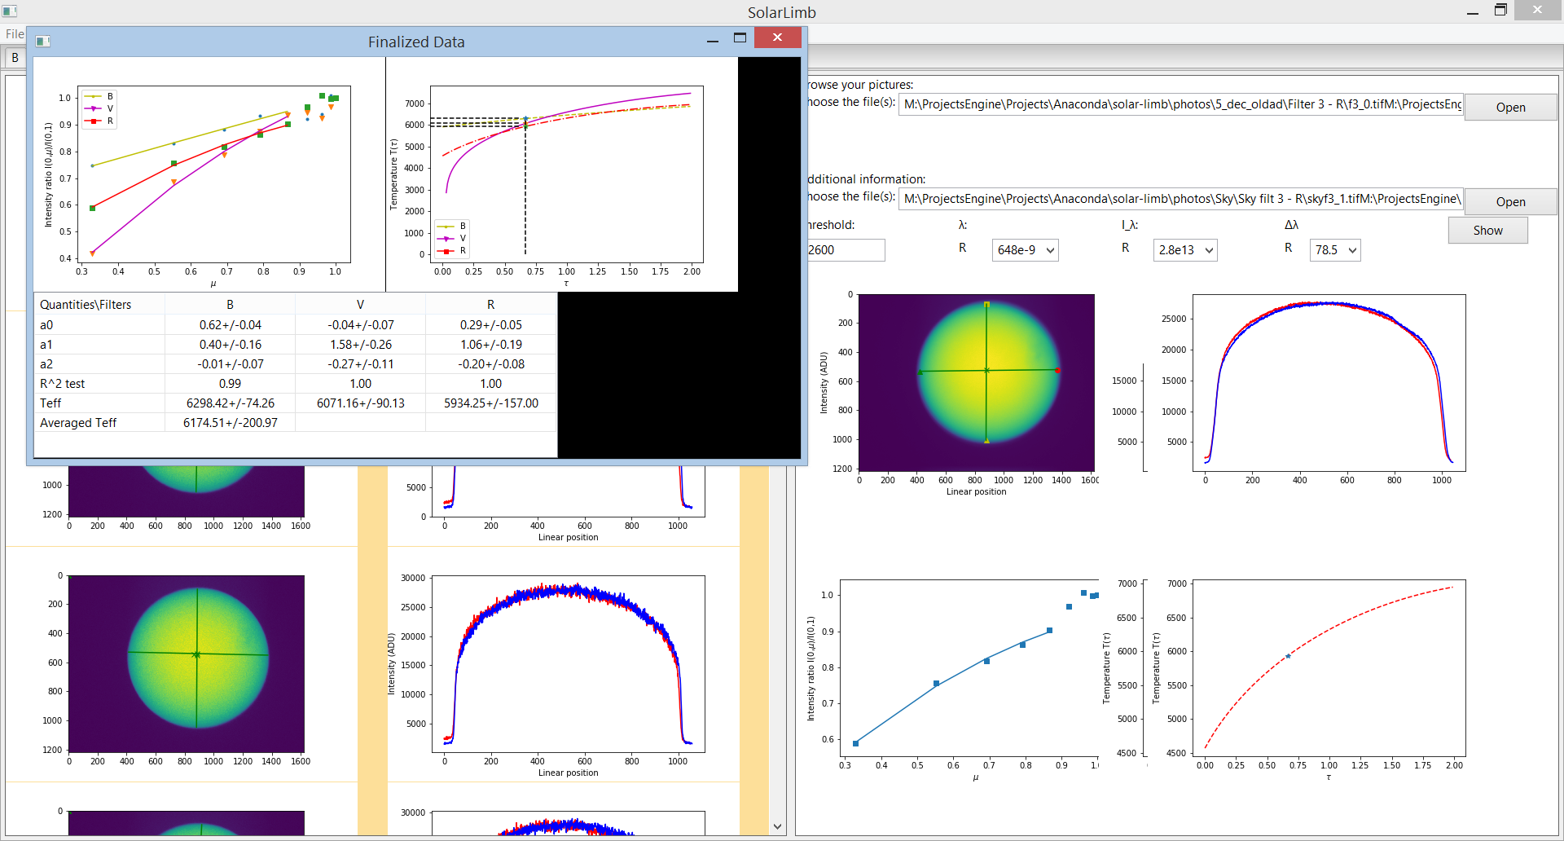Click scroll down arrow of left panel
Screen dimensions: 1564x841
coord(777,826)
